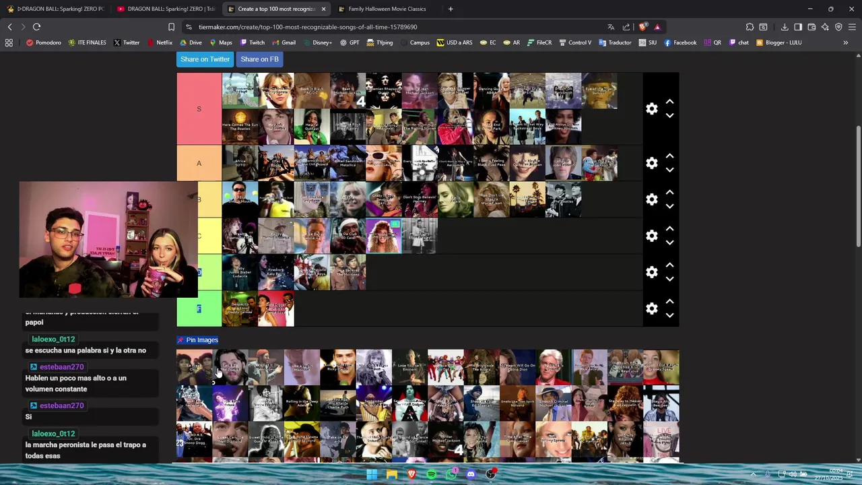The image size is (862, 485).
Task: Open Gmail bookmark
Action: point(283,42)
